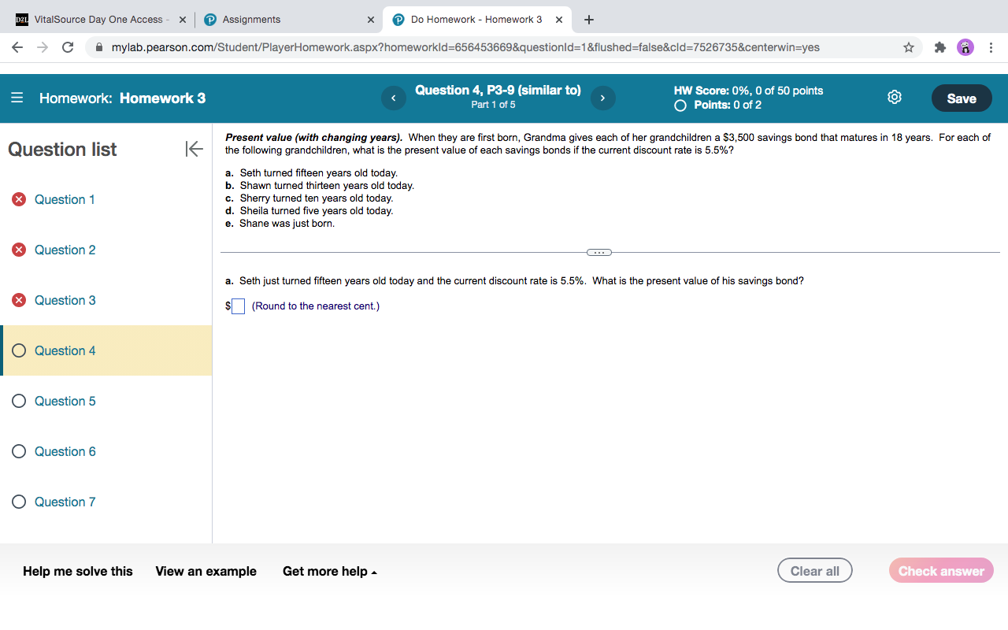
Task: Click the present value answer input box
Action: [237, 306]
